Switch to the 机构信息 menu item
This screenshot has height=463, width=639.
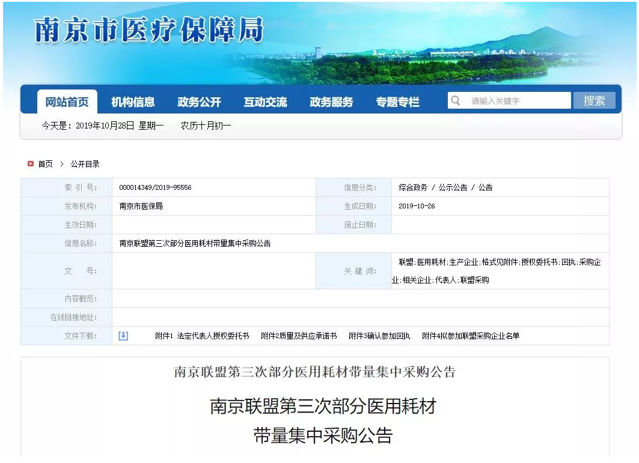coord(133,102)
